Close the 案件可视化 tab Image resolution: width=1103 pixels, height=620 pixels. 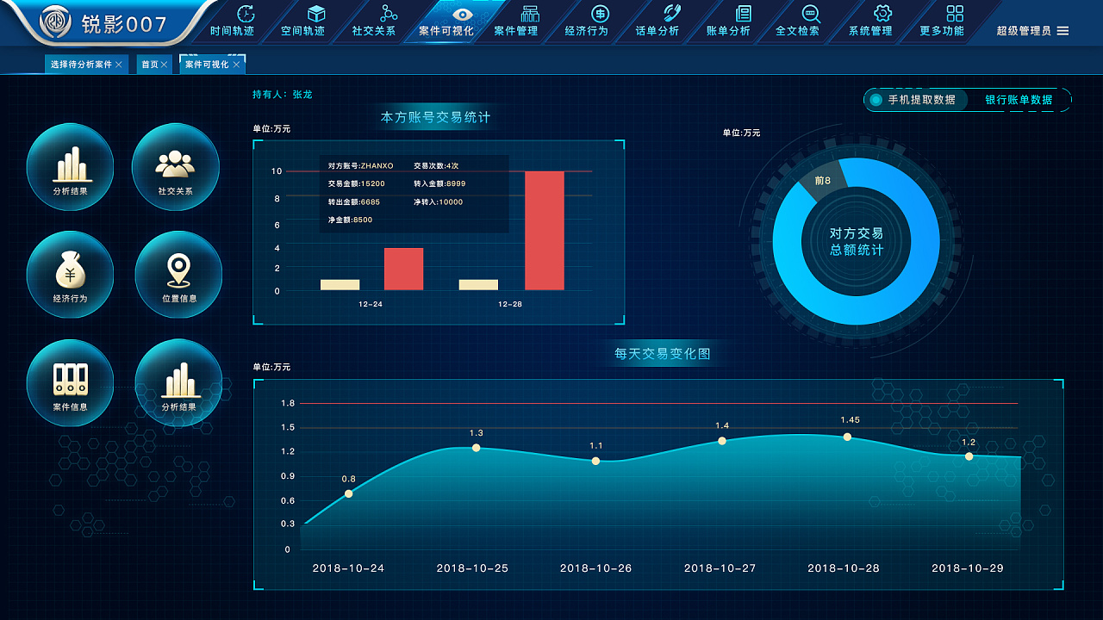(x=236, y=65)
